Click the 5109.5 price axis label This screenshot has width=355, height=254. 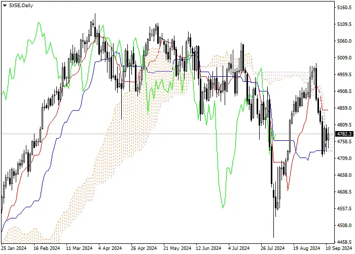coord(344,24)
